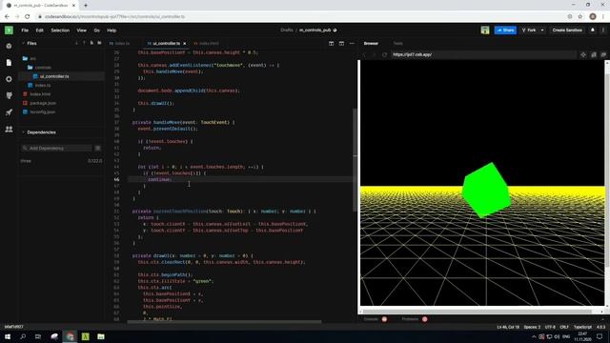Click the preview back arrow
Screen dimensions: 610x343
pos(364,55)
